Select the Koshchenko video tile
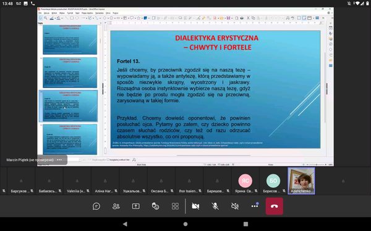The height and width of the screenshot is (231, 371). [x=301, y=180]
